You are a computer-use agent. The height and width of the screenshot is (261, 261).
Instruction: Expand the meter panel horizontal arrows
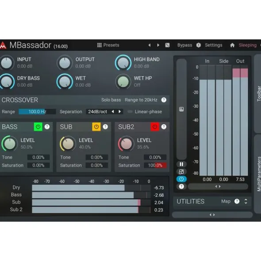click(x=218, y=186)
